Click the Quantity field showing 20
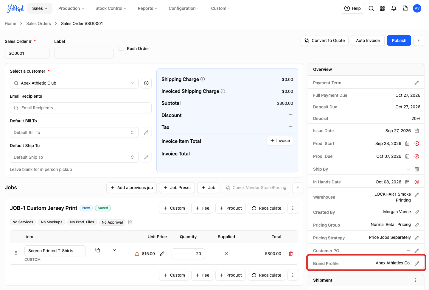Screen dimensions: 429x290 (x=188, y=254)
